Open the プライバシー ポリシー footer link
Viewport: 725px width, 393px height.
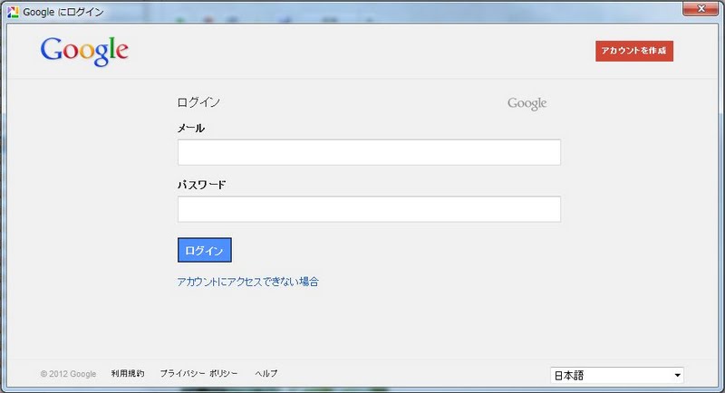coord(198,373)
